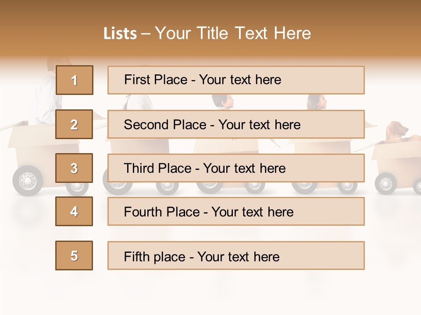The width and height of the screenshot is (421, 315).
Task: Click the wheel under the dog's box
Action: tap(385, 183)
